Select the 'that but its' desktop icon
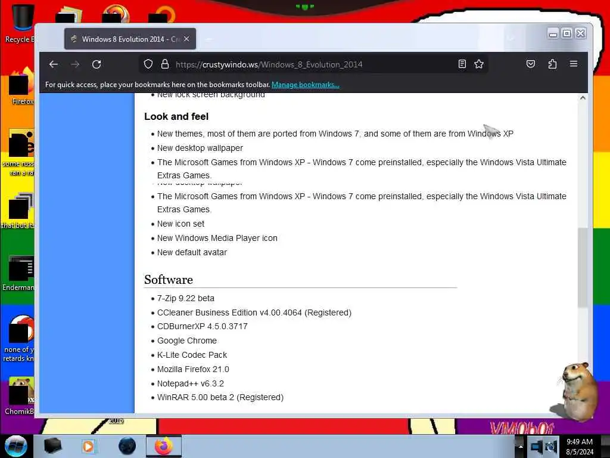This screenshot has height=458, width=610. click(18, 211)
